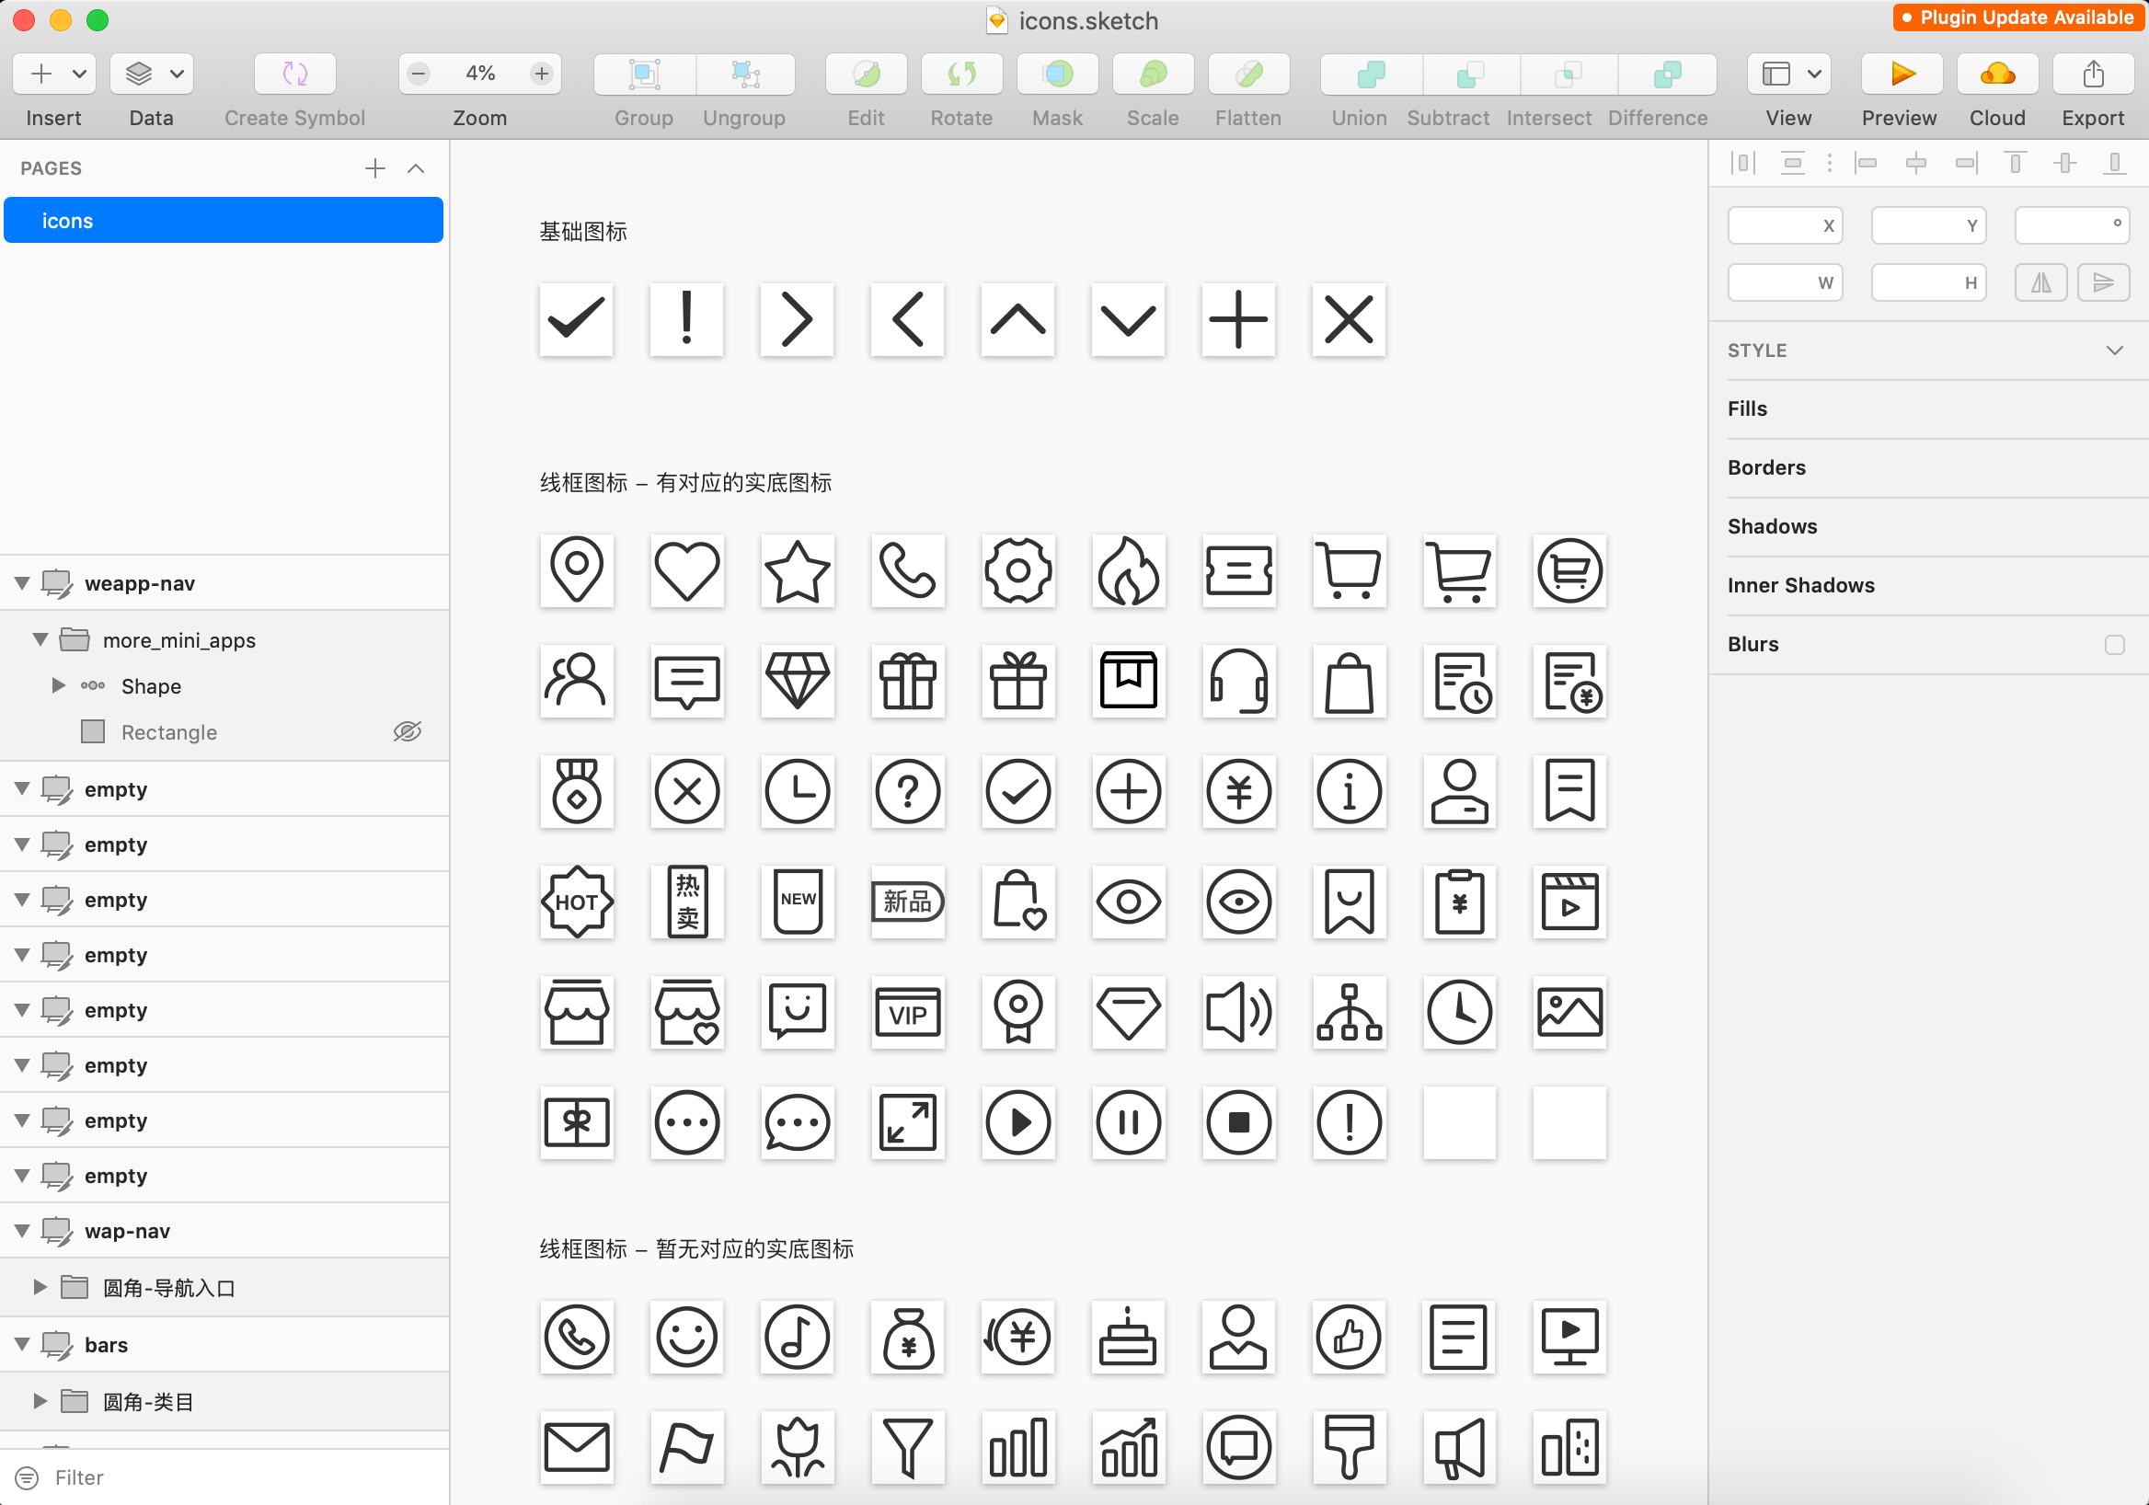
Task: Click the flip horizontal icon in inspector
Action: click(2040, 282)
